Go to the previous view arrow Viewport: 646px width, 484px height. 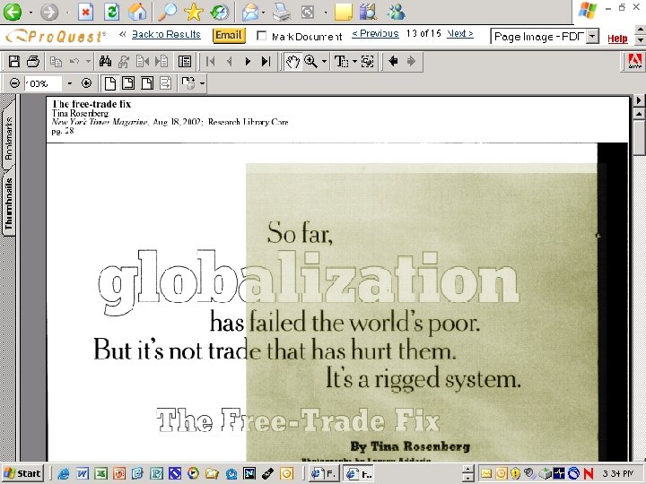tap(394, 61)
